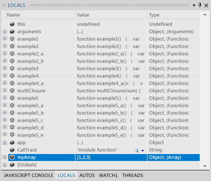The width and height of the screenshot is (211, 181).
Task: Click the object icon next to arguments
Action: point(12,32)
